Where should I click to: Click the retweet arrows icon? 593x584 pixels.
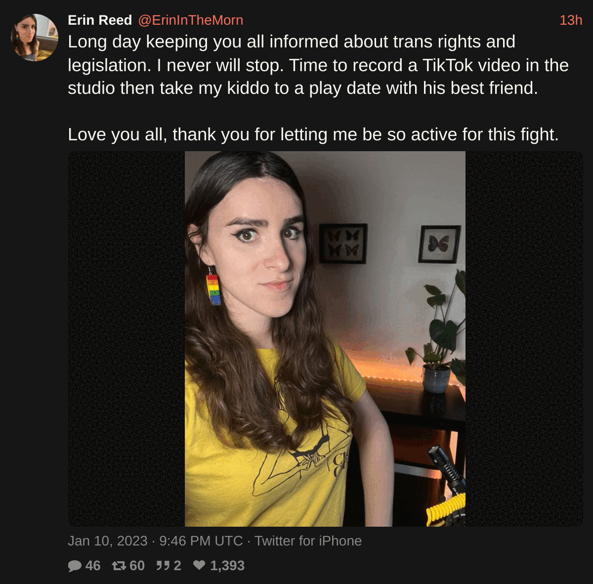119,566
